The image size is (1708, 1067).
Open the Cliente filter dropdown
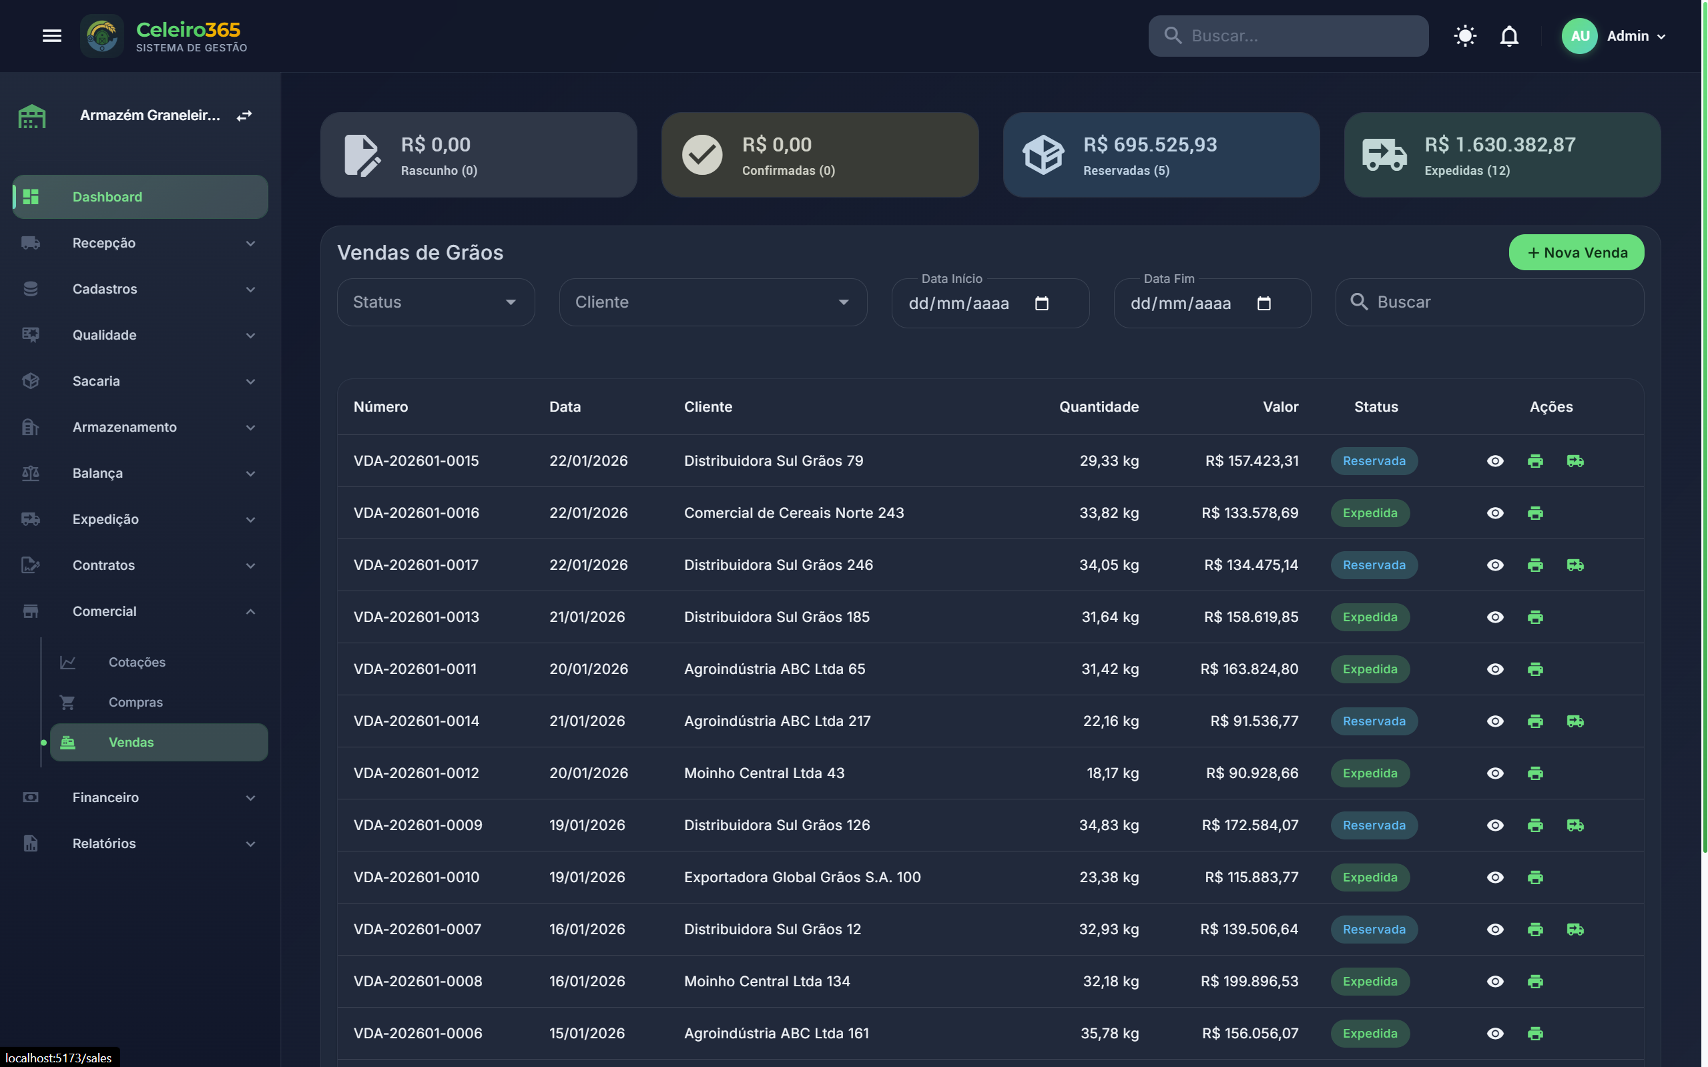[712, 302]
